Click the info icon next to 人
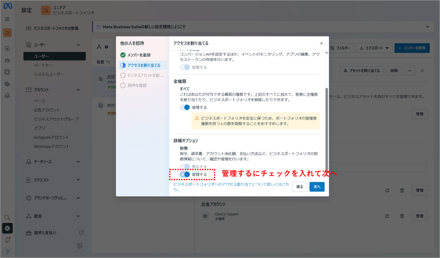 (107, 47)
